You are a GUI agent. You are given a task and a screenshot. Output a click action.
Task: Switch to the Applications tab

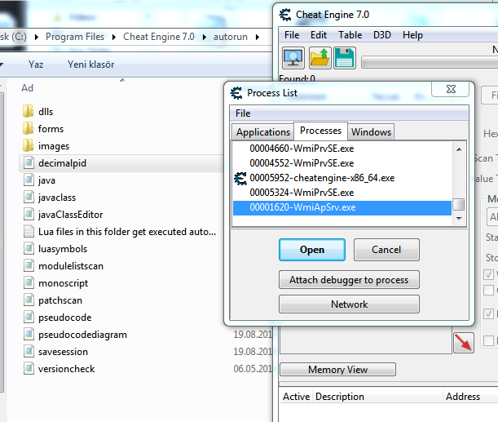263,132
